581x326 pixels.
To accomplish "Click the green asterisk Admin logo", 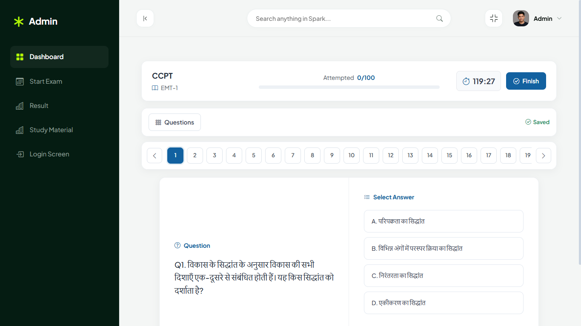I will (x=35, y=21).
